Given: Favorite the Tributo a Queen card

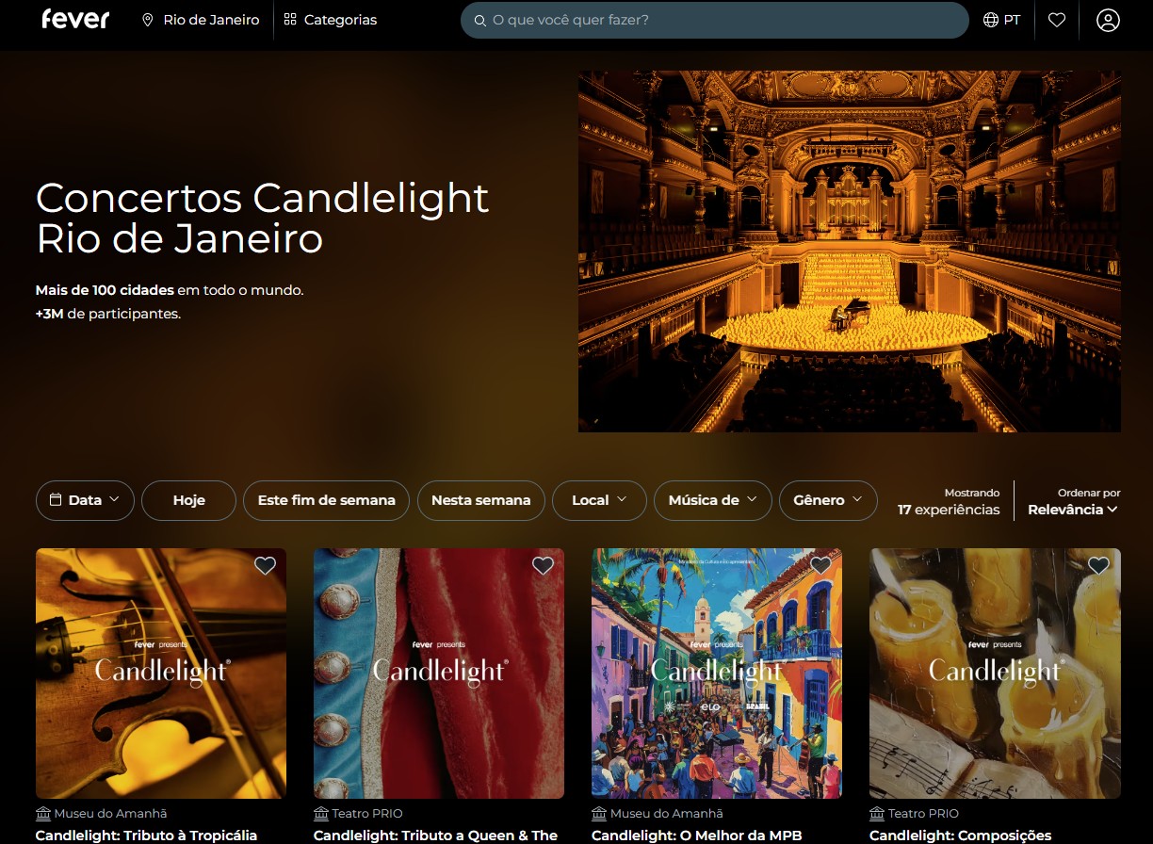Looking at the screenshot, I should pos(543,565).
